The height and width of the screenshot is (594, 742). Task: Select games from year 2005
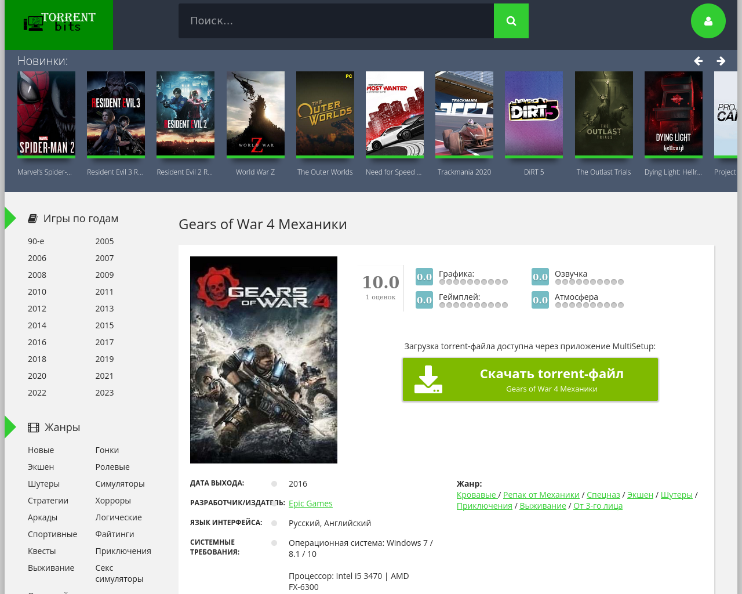(x=104, y=241)
